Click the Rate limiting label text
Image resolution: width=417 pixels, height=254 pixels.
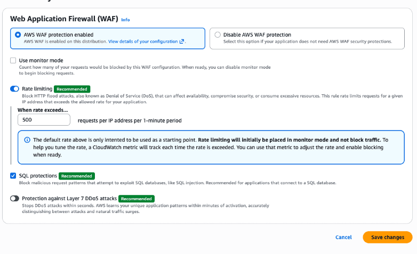(37, 89)
